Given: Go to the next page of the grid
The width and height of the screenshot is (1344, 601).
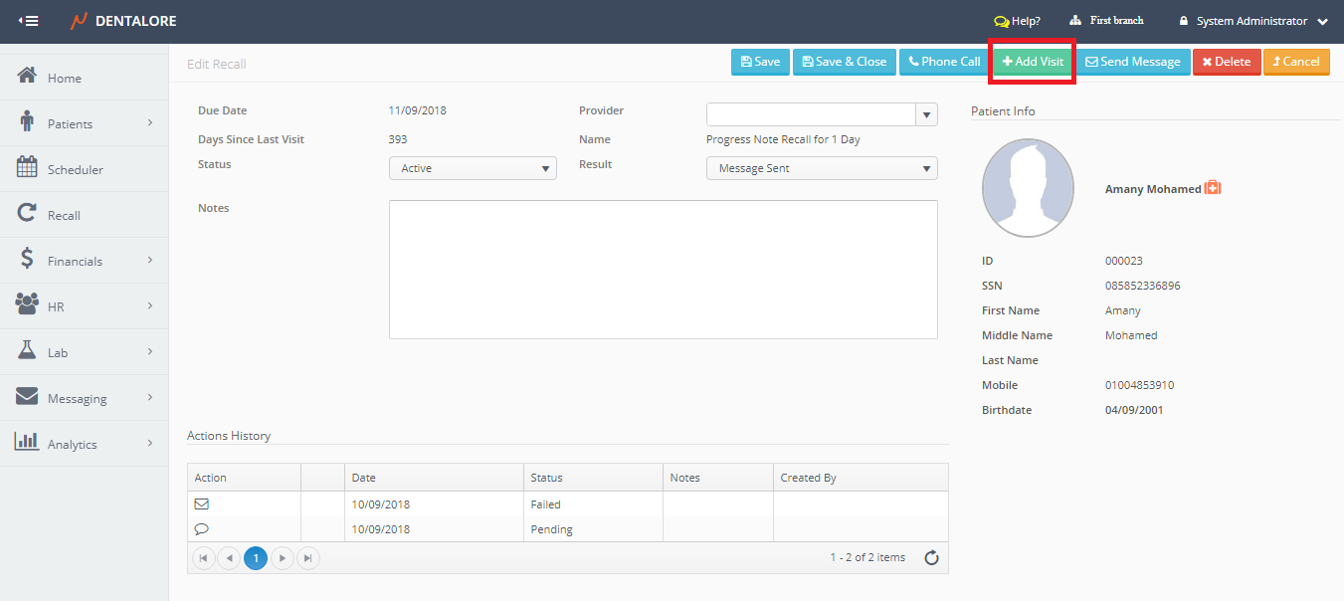Looking at the screenshot, I should 283,559.
